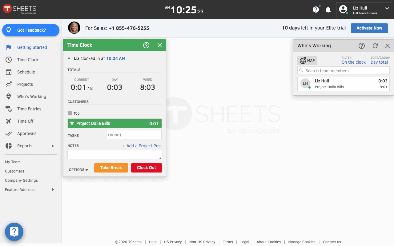Open the About Cookies footer link

(x=269, y=242)
